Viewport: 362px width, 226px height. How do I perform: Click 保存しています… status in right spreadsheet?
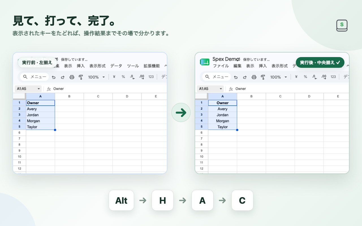pos(256,60)
